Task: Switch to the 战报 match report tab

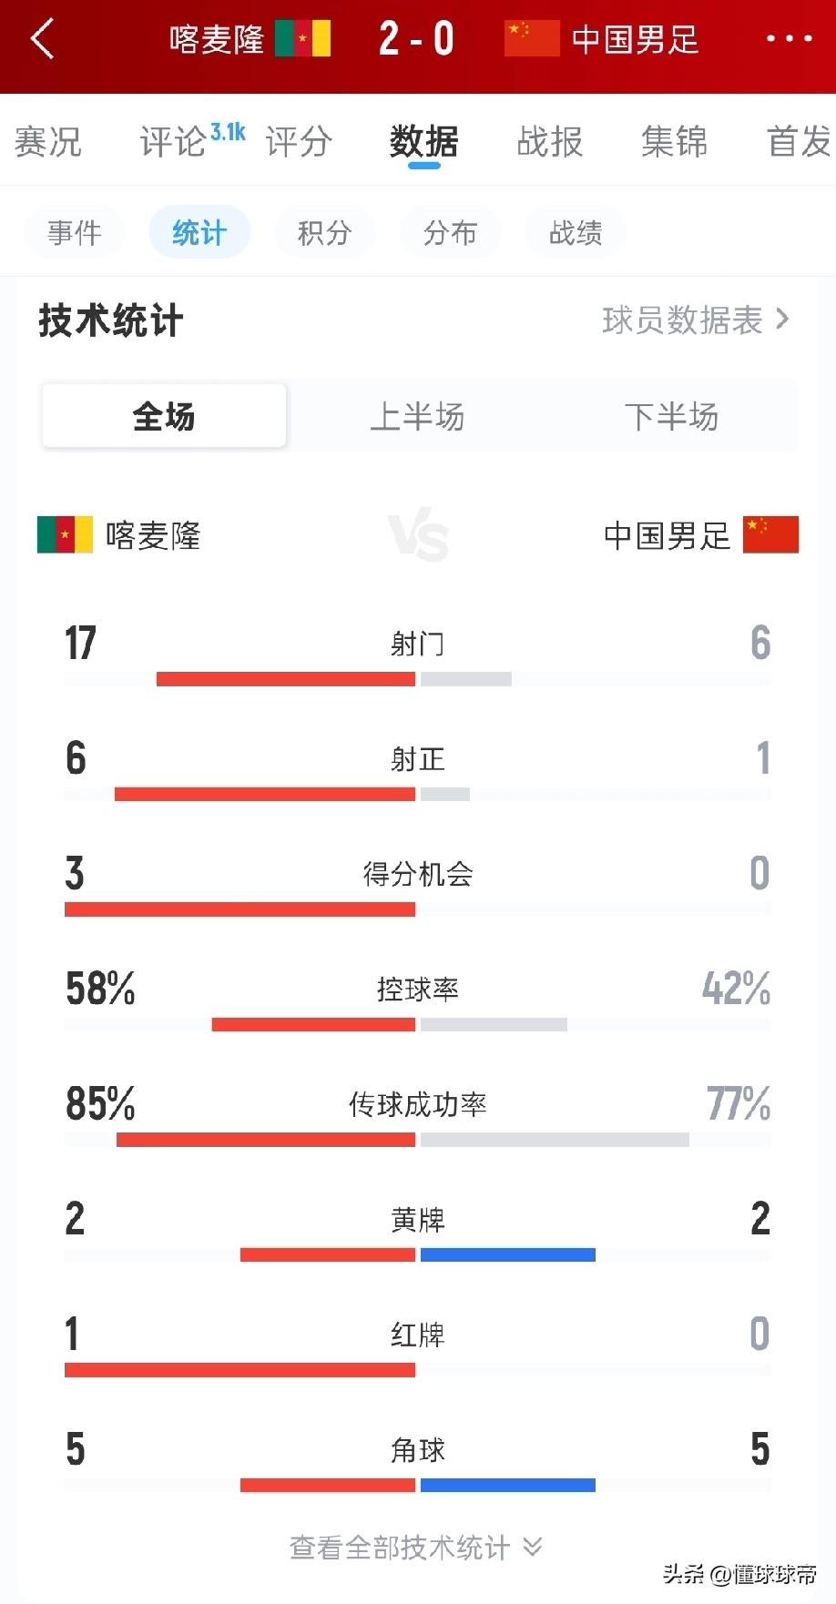Action: click(549, 142)
